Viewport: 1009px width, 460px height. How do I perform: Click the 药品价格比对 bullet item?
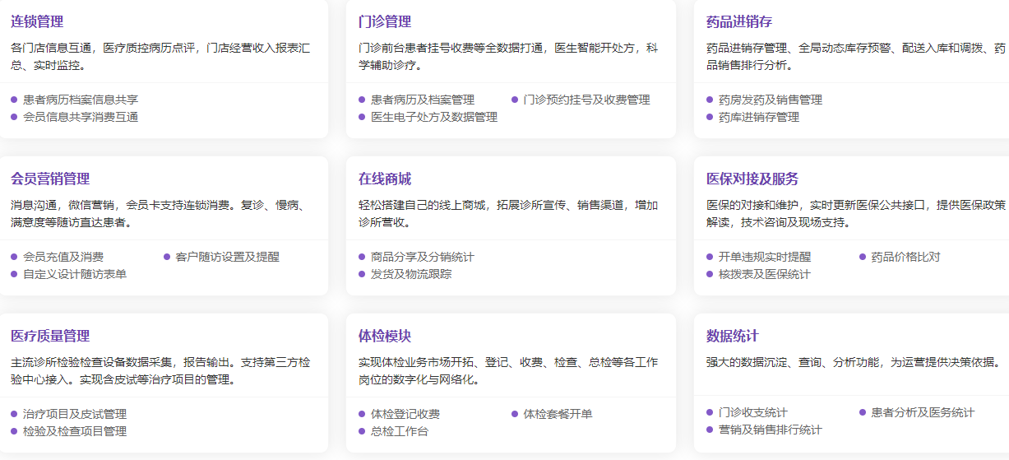tap(905, 257)
